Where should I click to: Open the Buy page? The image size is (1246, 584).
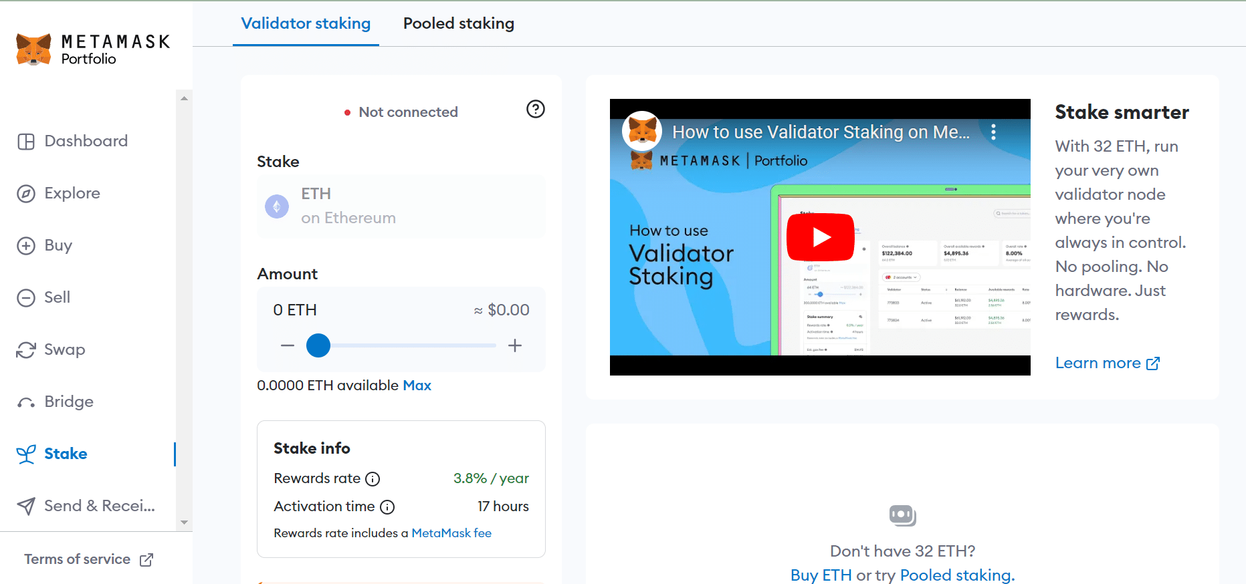(x=58, y=245)
